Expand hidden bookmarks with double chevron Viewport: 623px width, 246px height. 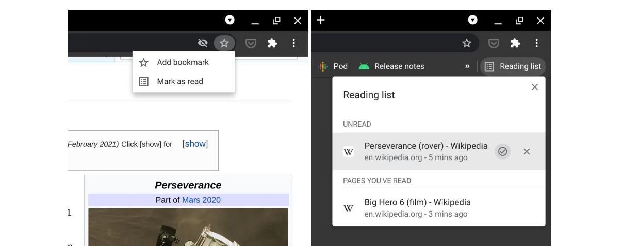[x=467, y=66]
